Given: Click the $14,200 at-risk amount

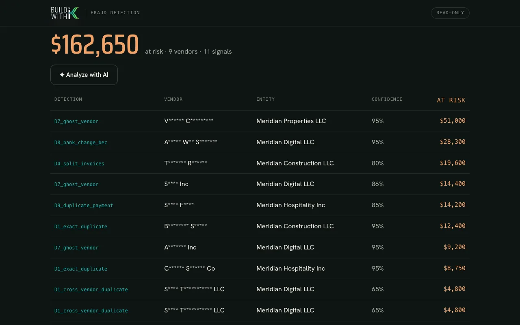Looking at the screenshot, I should point(453,205).
